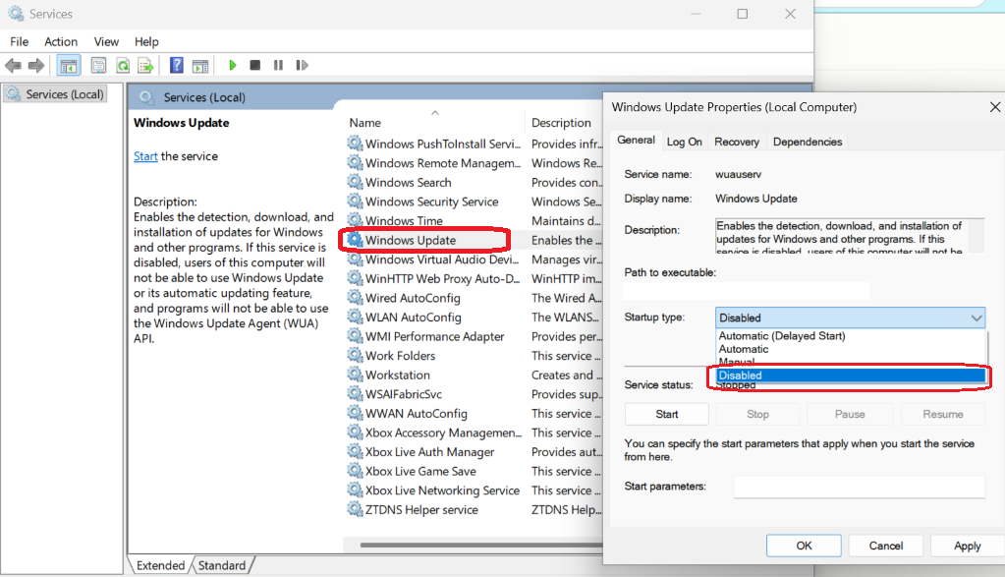Click the Restart Service toolbar icon
1005x577 pixels.
[x=302, y=66]
